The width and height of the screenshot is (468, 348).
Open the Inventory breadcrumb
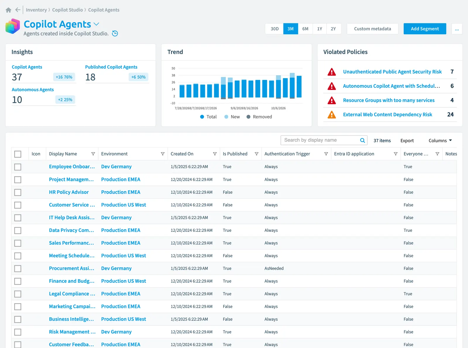(x=36, y=10)
